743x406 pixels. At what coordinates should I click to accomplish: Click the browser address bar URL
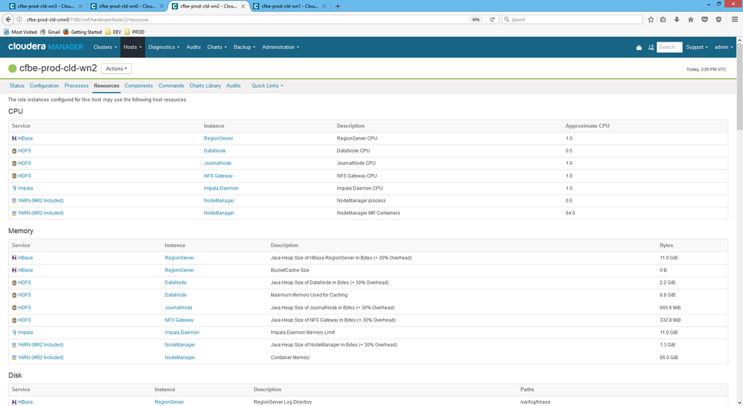[x=88, y=19]
